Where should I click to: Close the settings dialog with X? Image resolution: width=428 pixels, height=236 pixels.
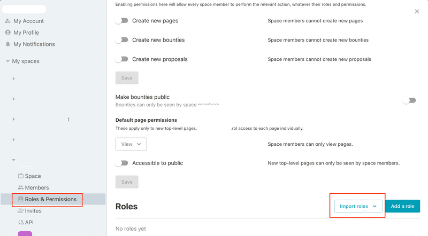coord(417,11)
